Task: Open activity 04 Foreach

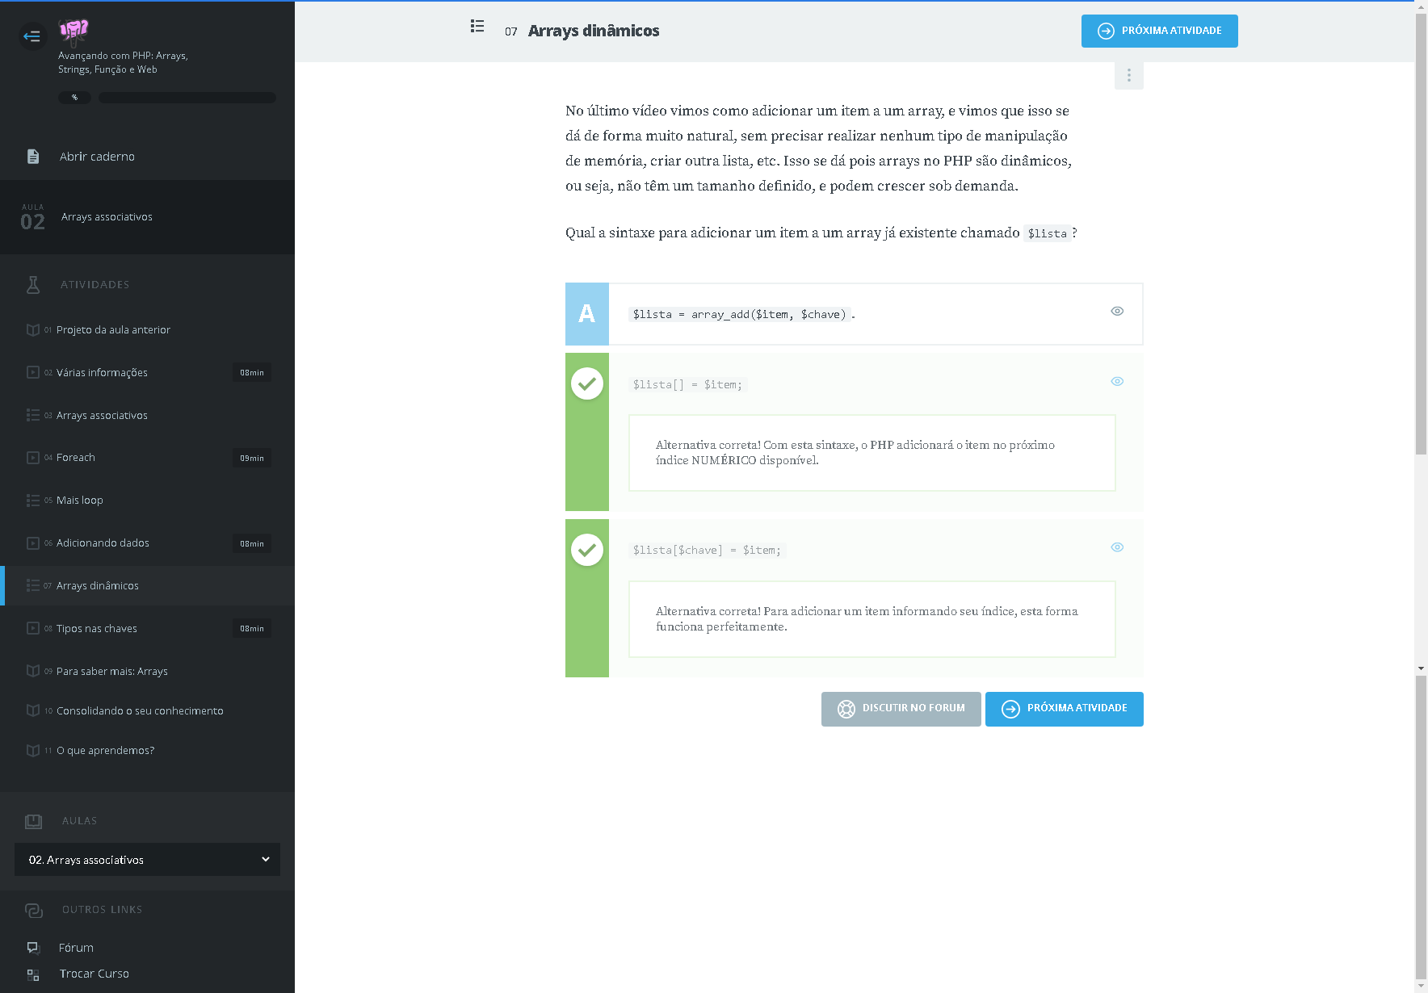Action: click(x=76, y=458)
